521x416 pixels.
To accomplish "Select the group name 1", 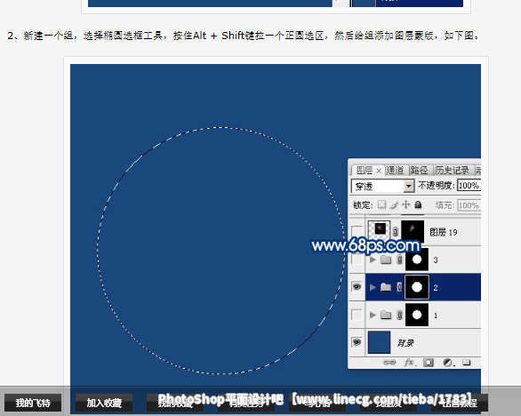I will click(x=436, y=315).
